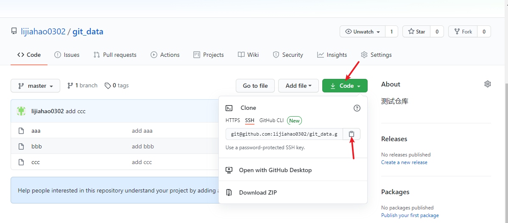This screenshot has width=508, height=223.
Task: Open the Wiki tab
Action: click(x=248, y=55)
